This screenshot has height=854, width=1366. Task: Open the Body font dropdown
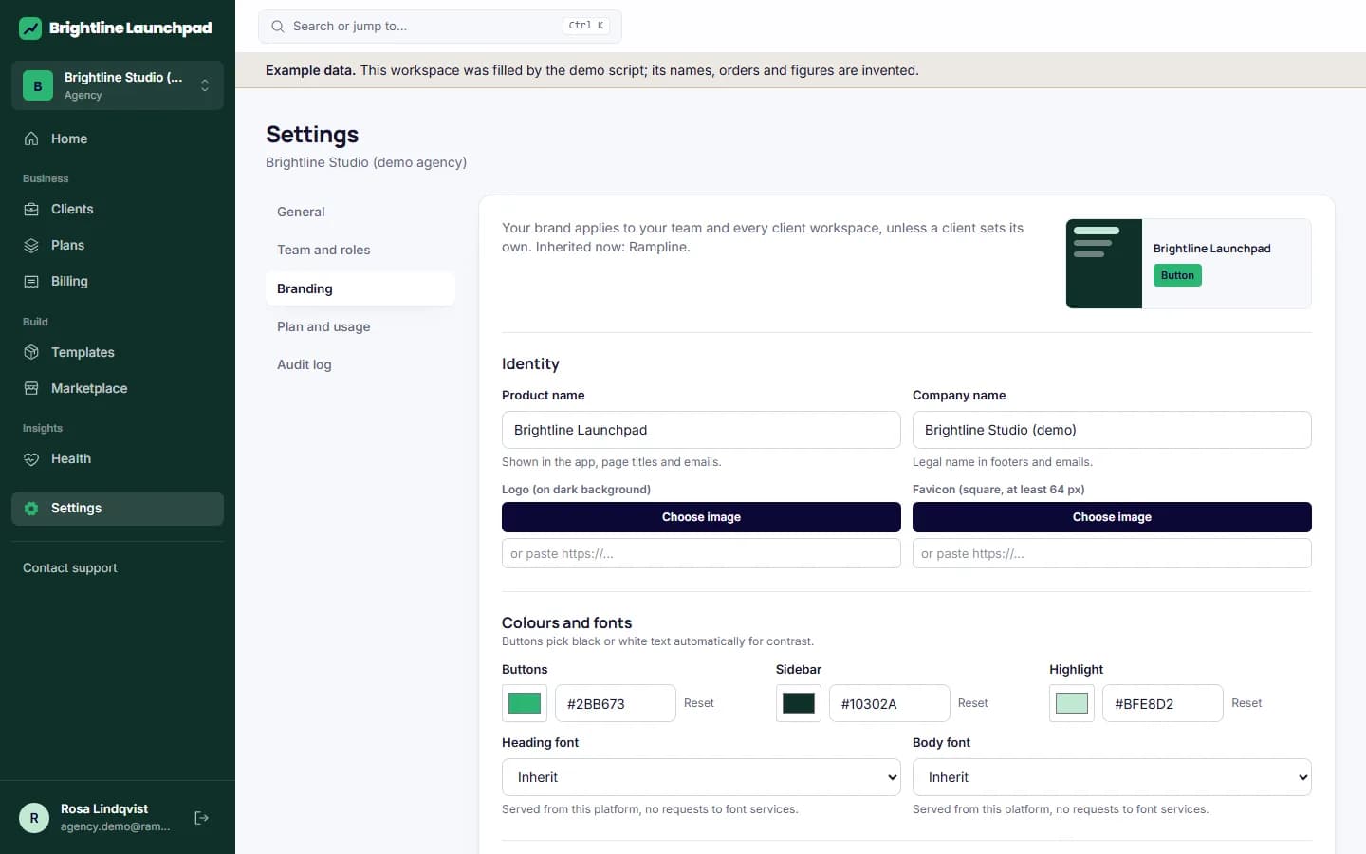pyautogui.click(x=1112, y=777)
